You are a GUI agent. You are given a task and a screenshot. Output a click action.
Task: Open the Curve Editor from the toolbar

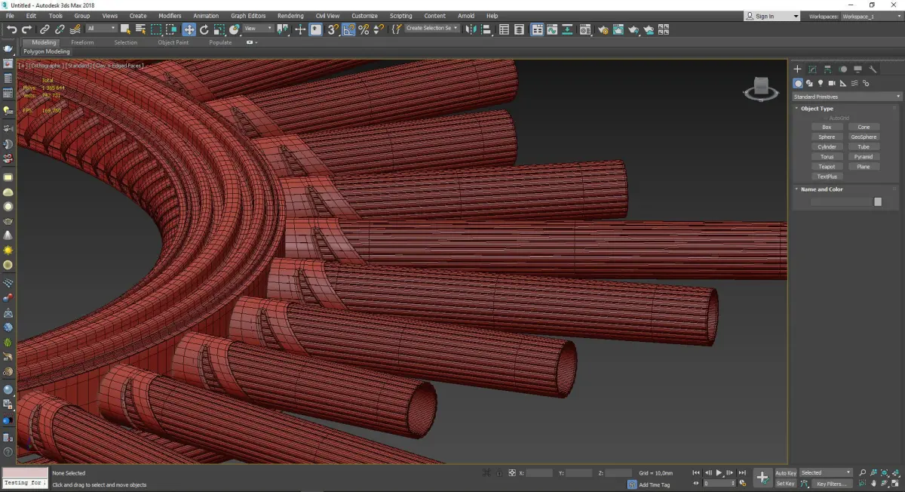point(551,29)
